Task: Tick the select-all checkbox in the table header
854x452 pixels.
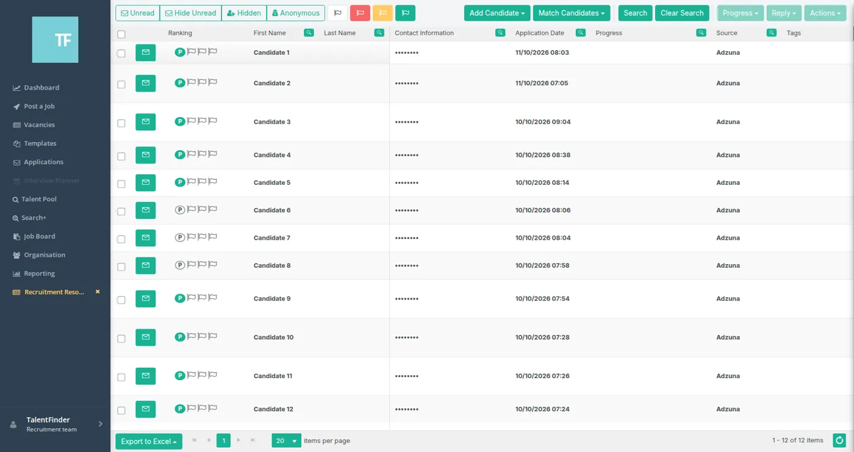Action: click(x=121, y=34)
